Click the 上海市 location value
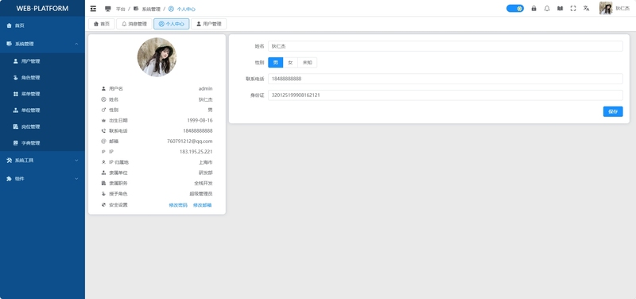This screenshot has width=636, height=299. [206, 162]
